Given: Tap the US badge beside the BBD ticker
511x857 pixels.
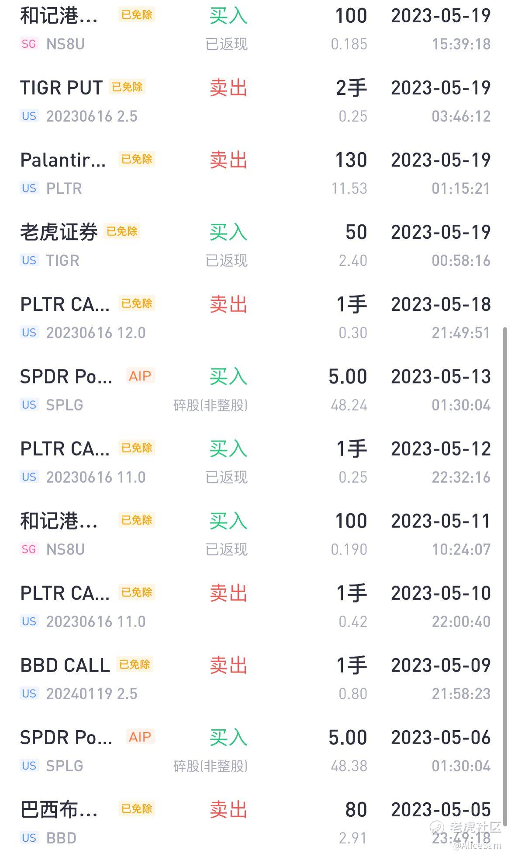Looking at the screenshot, I should [x=29, y=838].
